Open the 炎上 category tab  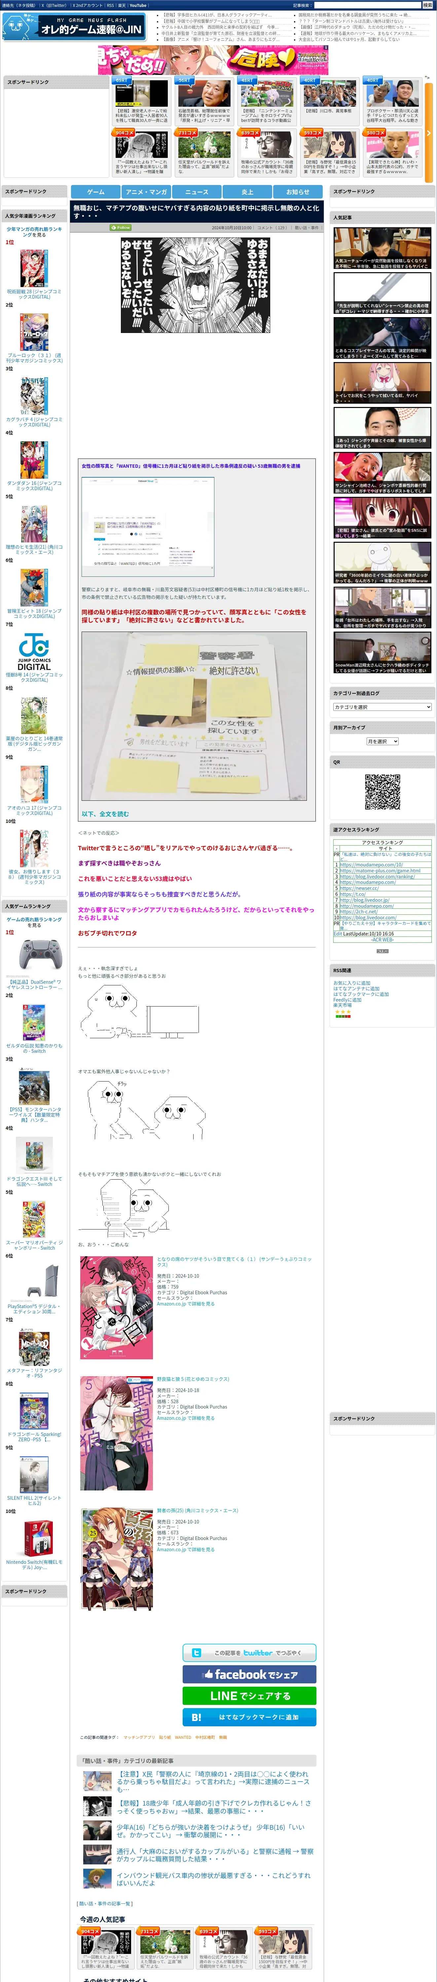(x=247, y=192)
